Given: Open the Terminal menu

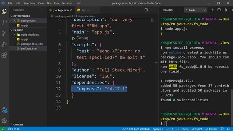Looking at the screenshot, I should click(x=67, y=3).
